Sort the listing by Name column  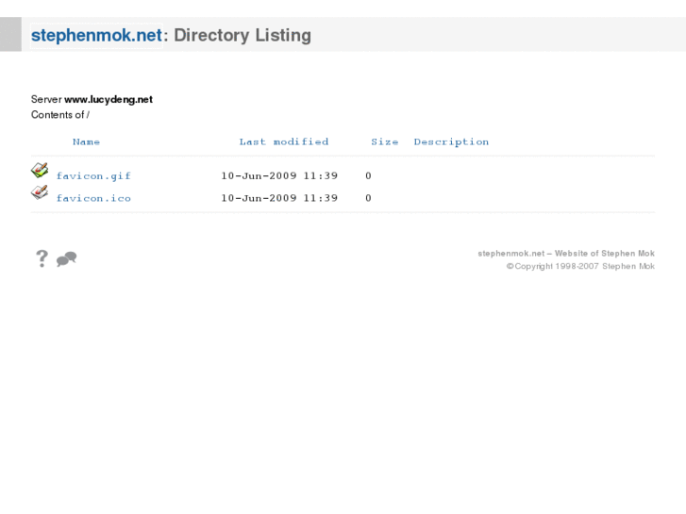point(86,142)
